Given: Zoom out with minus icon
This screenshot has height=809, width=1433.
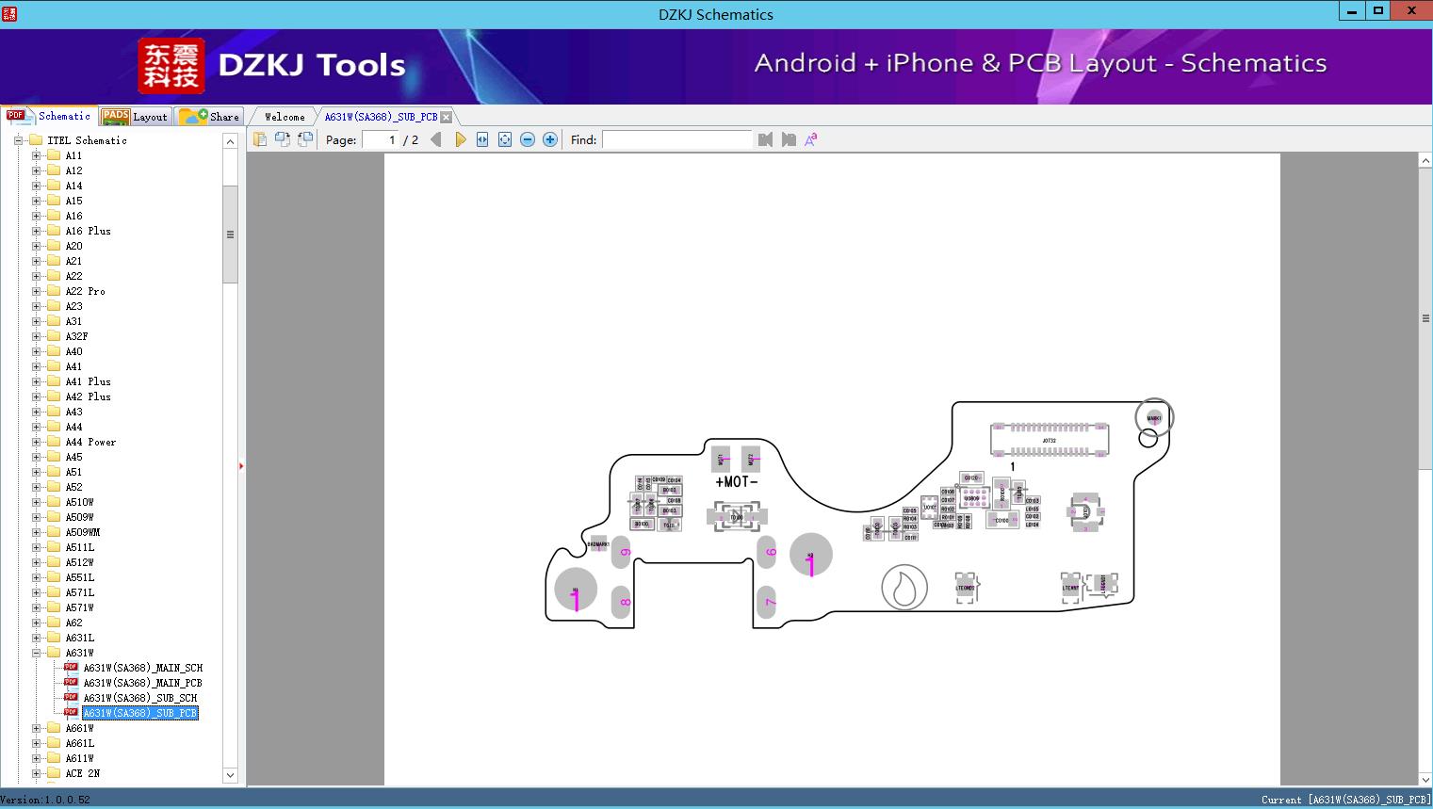Looking at the screenshot, I should pyautogui.click(x=528, y=139).
